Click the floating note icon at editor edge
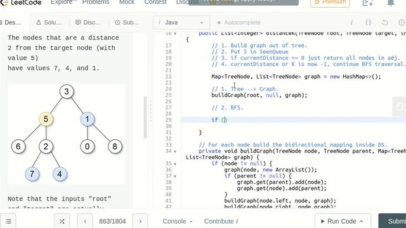The image size is (406, 228). 399,106
